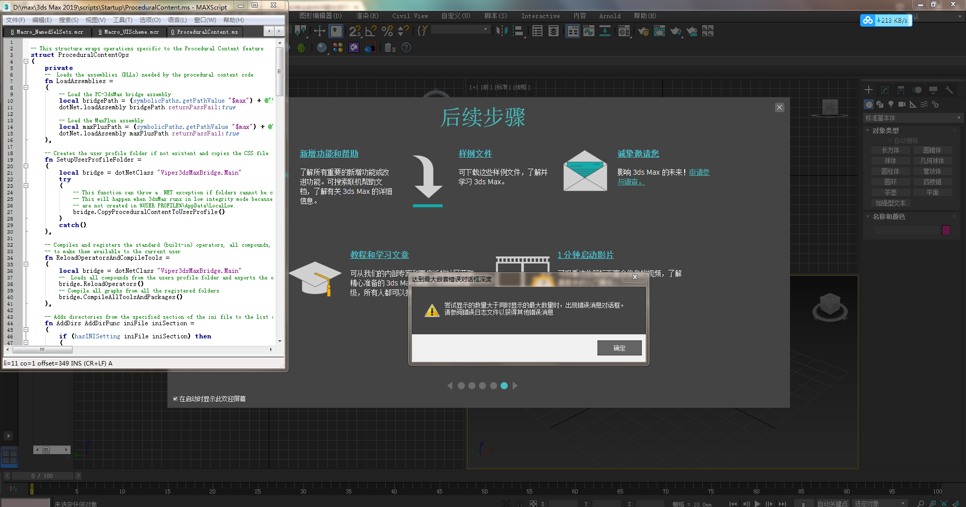
Task: Open 工具(T) menu in MAXScript editor
Action: click(x=123, y=20)
